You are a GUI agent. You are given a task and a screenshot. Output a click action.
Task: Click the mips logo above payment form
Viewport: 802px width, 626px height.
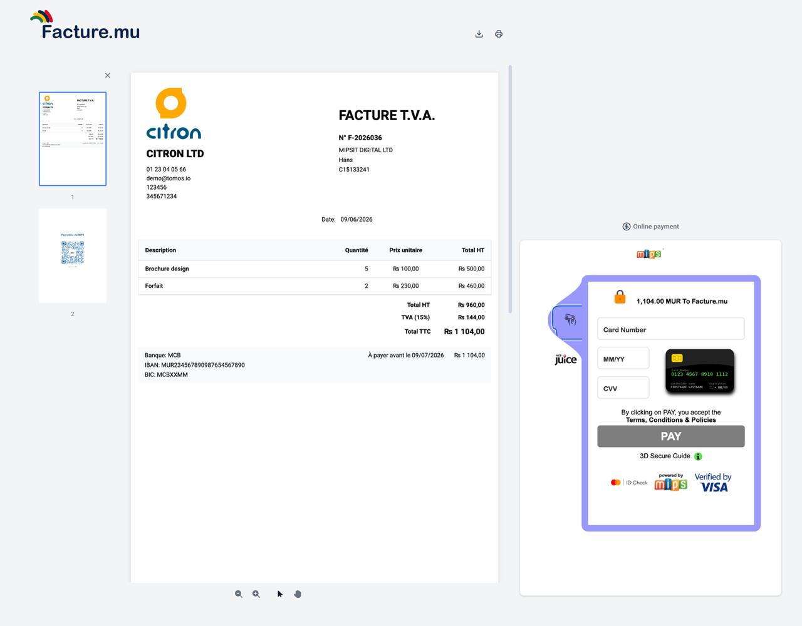click(x=650, y=254)
